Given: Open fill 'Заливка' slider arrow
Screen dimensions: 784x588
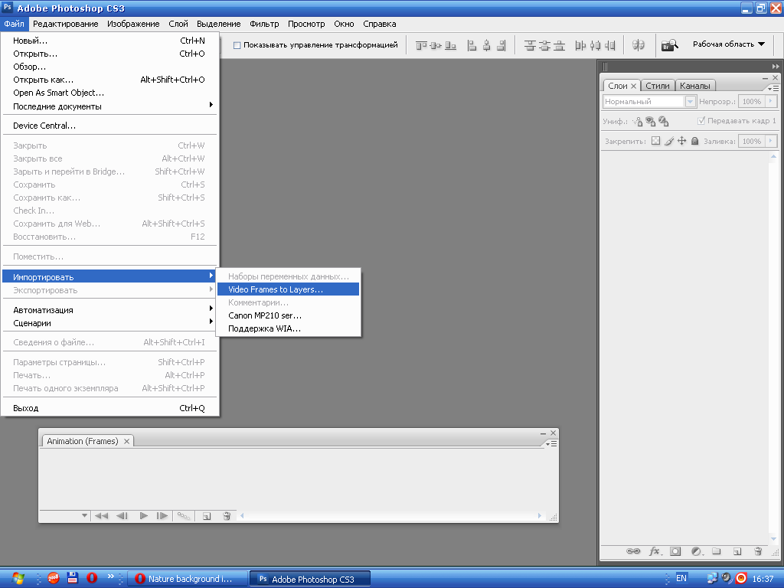Looking at the screenshot, I should click(770, 142).
